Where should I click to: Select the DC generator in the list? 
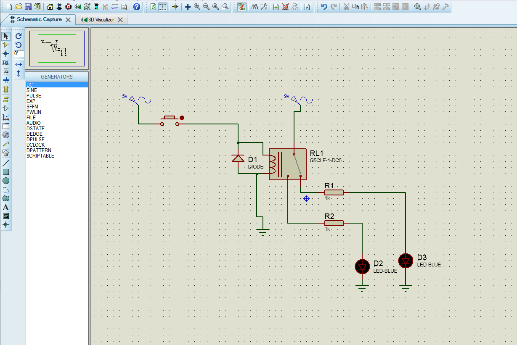point(57,85)
